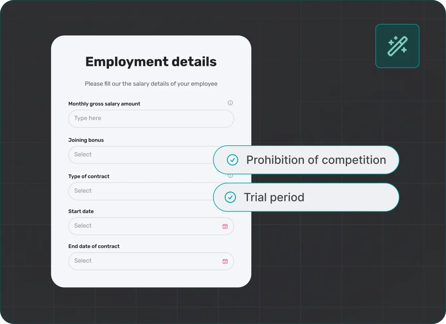Image resolution: width=446 pixels, height=324 pixels.
Task: Toggle the Prohibition of competition checkmark
Action: coord(232,160)
